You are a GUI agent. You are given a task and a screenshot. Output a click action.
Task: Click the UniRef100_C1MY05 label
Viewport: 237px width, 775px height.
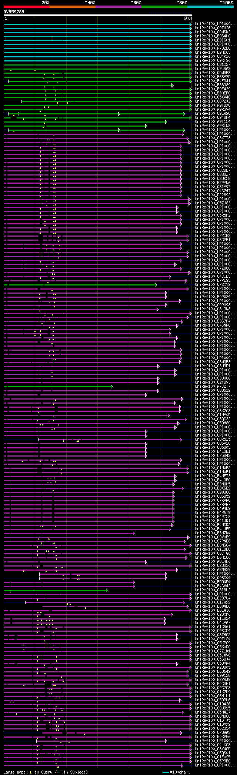click(213, 415)
